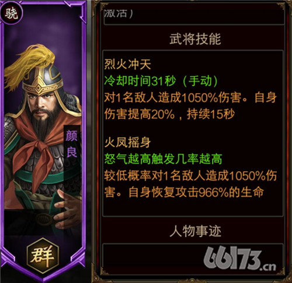This screenshot has height=283, width=292.
Task: Click the general's portrait artwork
Action: (x=43, y=136)
